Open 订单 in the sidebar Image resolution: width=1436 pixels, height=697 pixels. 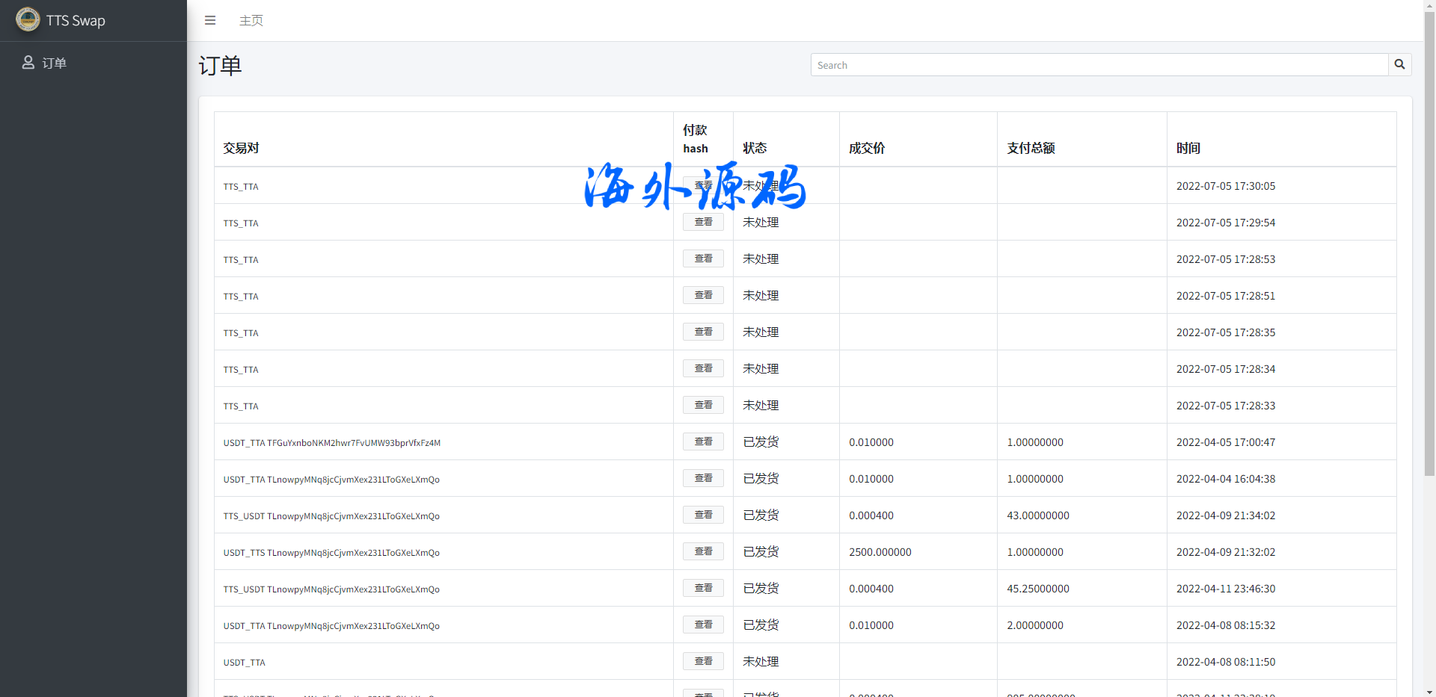click(x=54, y=63)
